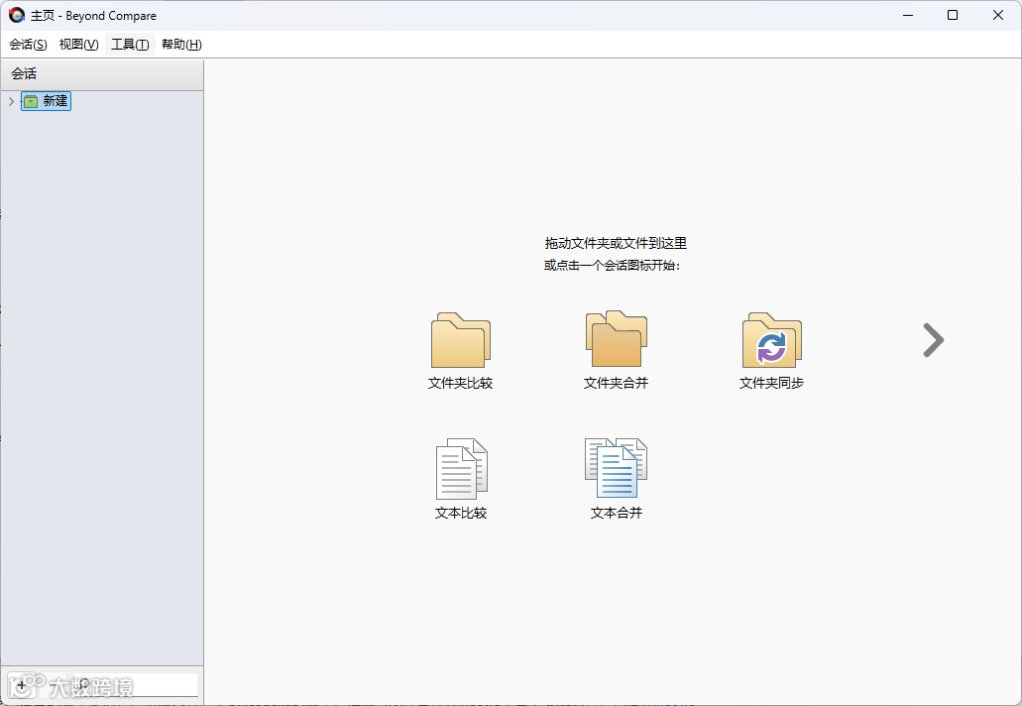Screen dimensions: 1022x706
Task: Click the Beyond Compare app icon in title bar
Action: 16,15
